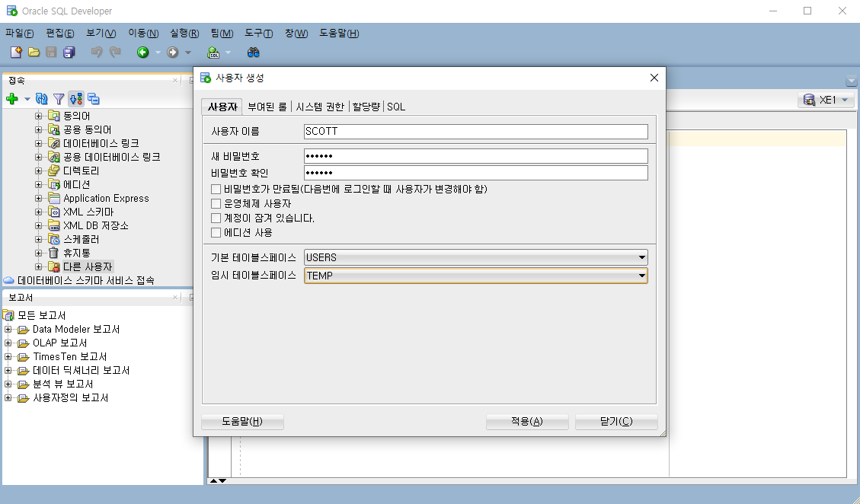Select the 디렉토리 folder icon
The height and width of the screenshot is (504, 860).
point(54,171)
